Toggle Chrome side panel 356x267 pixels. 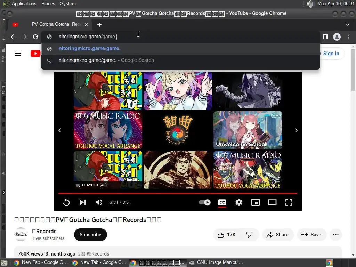(325, 37)
